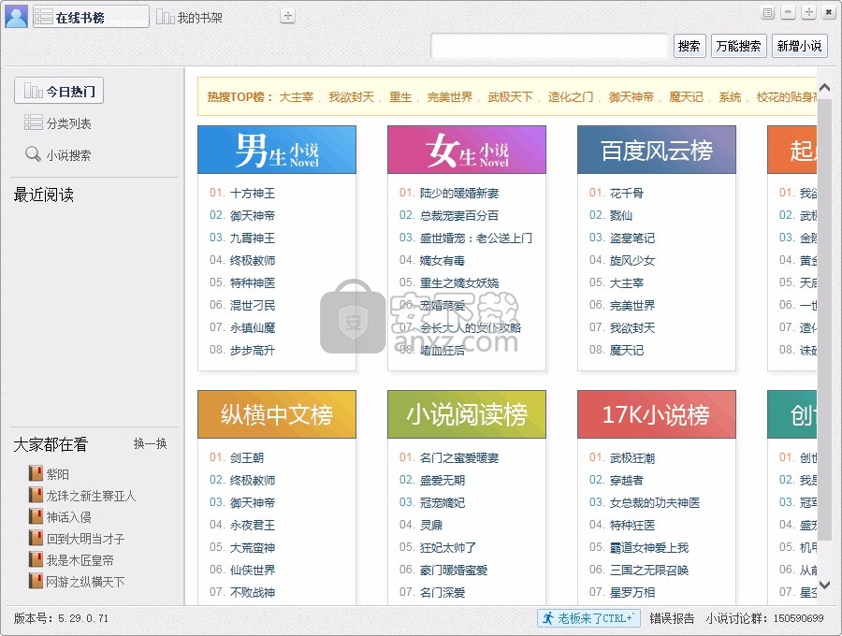Open book icon for 我是木匠皇帝
Screen dimensions: 842x636
tap(36, 559)
